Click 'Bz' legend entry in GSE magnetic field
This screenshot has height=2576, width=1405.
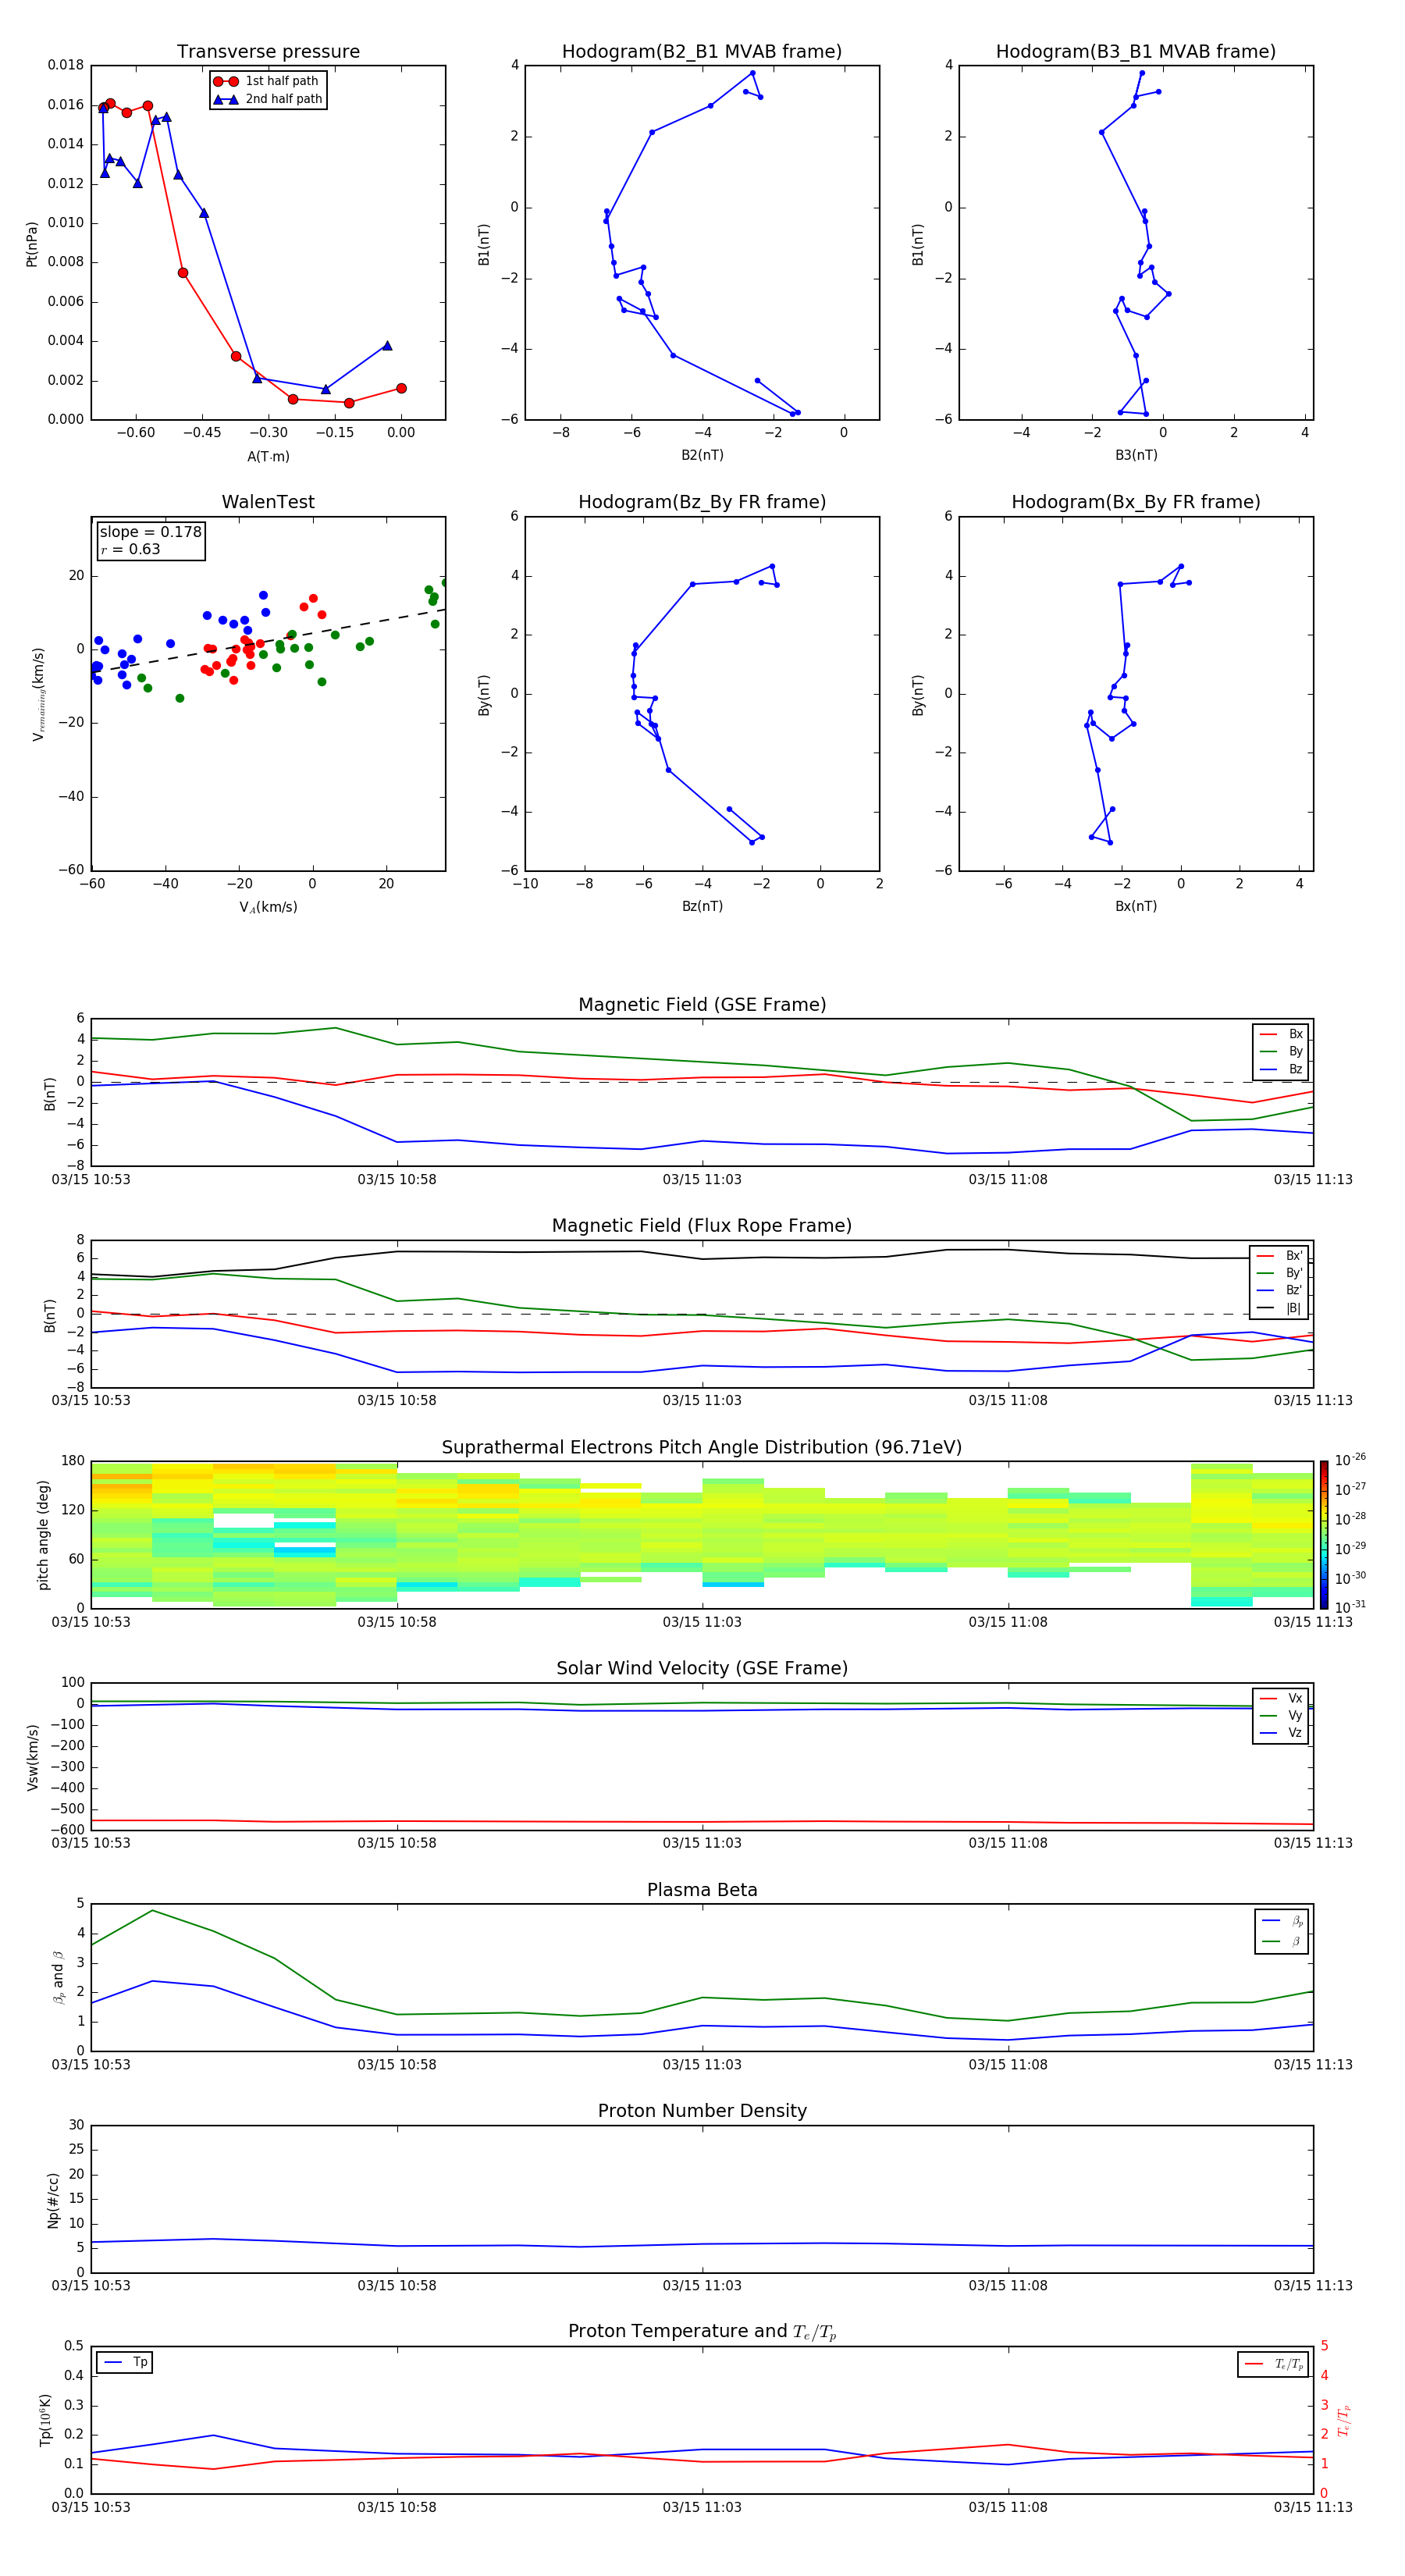click(1281, 1069)
